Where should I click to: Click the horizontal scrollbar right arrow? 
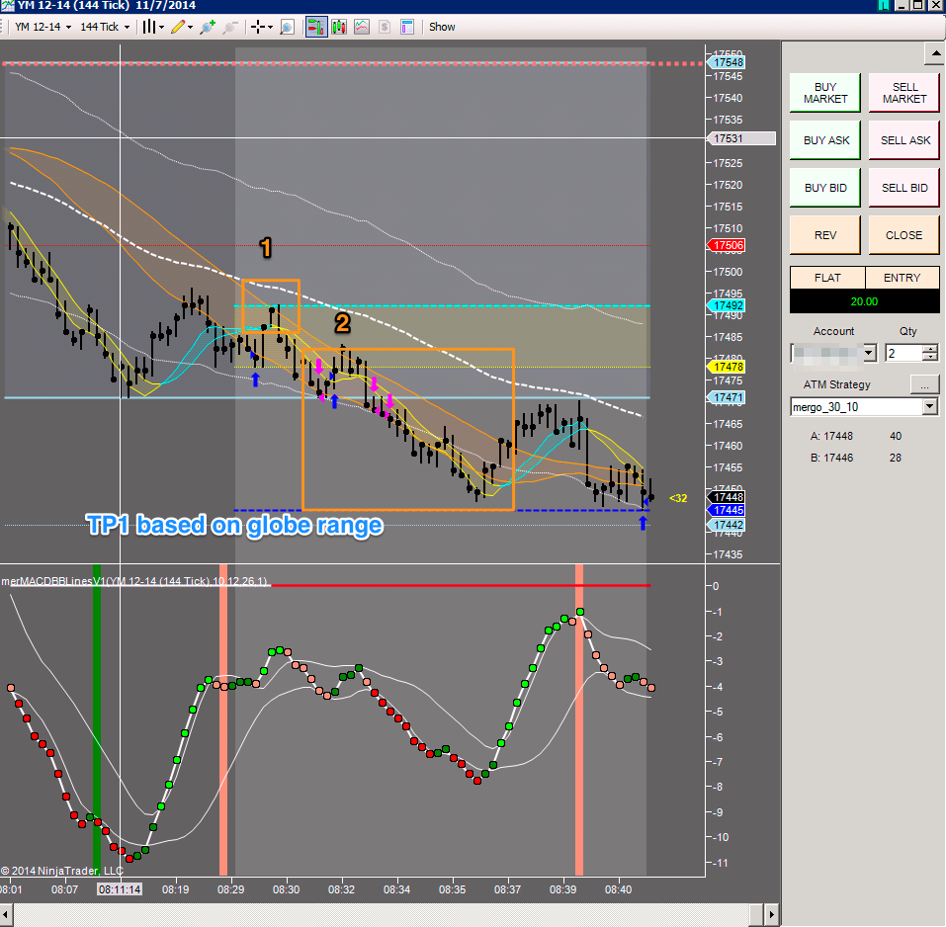[x=770, y=915]
